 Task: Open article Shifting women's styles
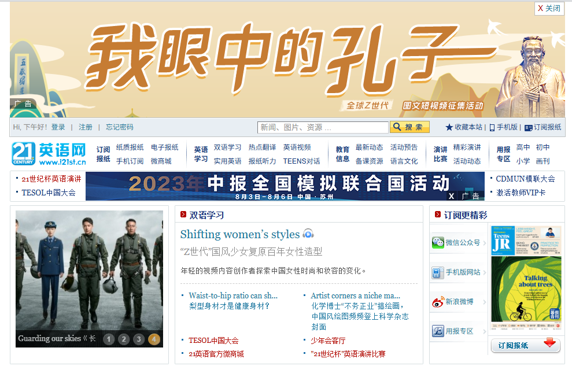239,234
